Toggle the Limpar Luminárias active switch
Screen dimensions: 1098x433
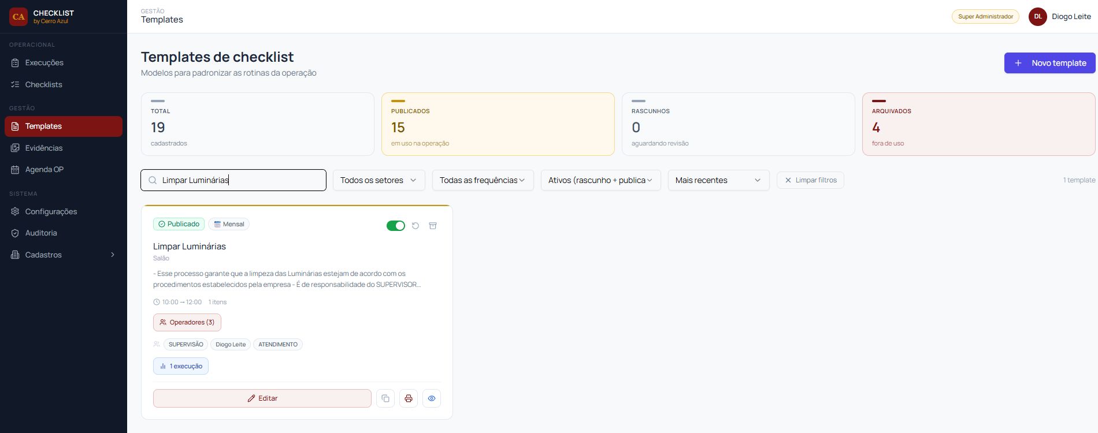(x=396, y=226)
